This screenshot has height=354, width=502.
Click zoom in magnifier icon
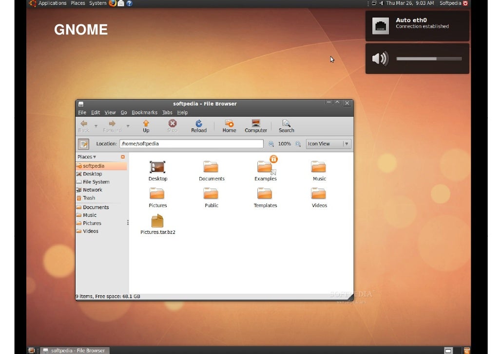(x=298, y=144)
